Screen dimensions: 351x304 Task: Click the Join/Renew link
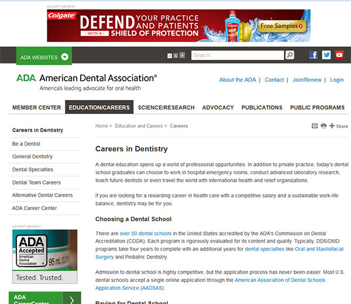click(x=307, y=80)
